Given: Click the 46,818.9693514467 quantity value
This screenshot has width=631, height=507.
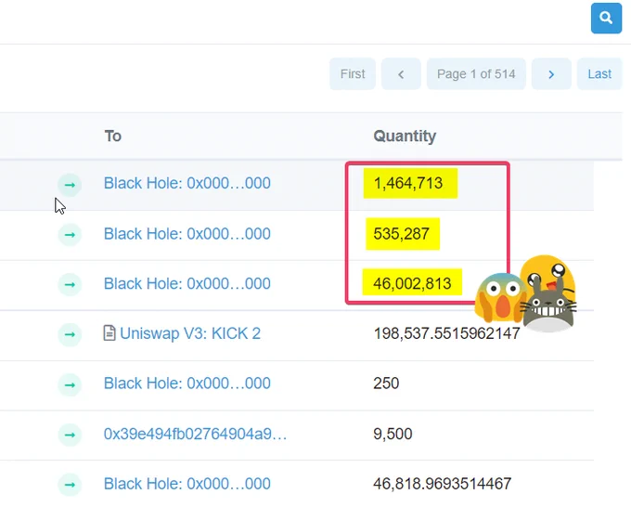Looking at the screenshot, I should tap(443, 484).
